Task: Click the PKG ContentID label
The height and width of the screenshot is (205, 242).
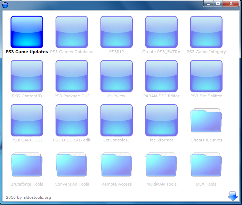Action: tap(27, 96)
